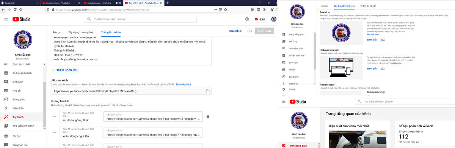Go back with the browser back arrow

[x=3, y=9]
